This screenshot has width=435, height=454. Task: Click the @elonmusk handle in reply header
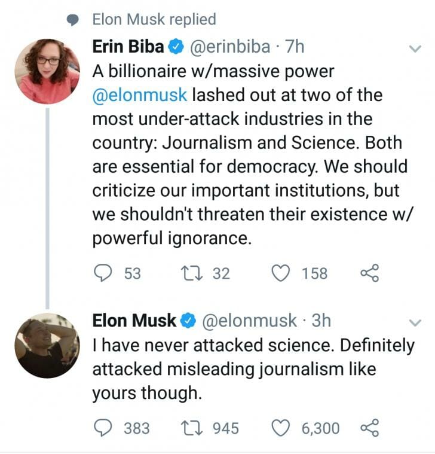pyautogui.click(x=250, y=321)
